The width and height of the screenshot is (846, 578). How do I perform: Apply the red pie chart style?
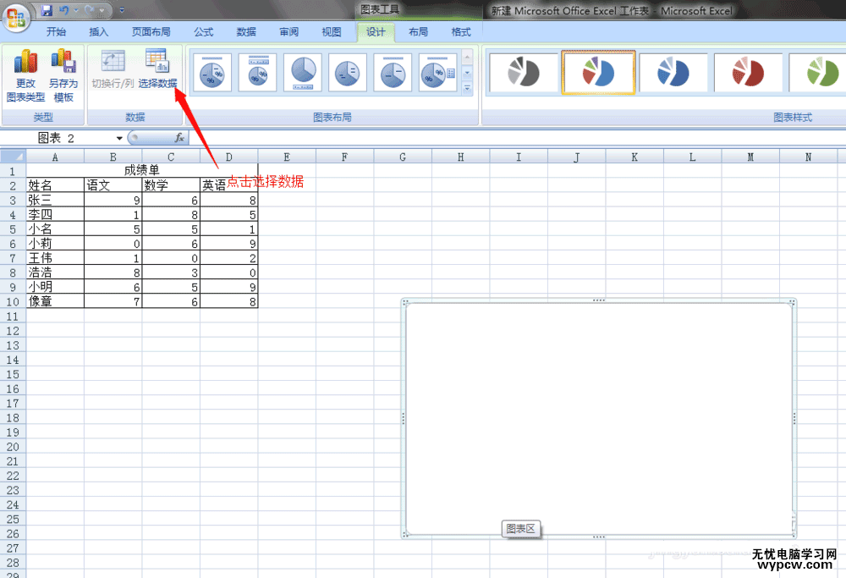[748, 72]
